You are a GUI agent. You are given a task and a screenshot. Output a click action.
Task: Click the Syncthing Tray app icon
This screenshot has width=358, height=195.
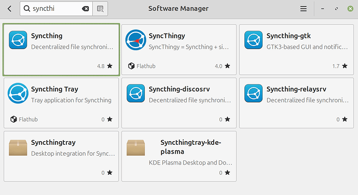[18, 93]
